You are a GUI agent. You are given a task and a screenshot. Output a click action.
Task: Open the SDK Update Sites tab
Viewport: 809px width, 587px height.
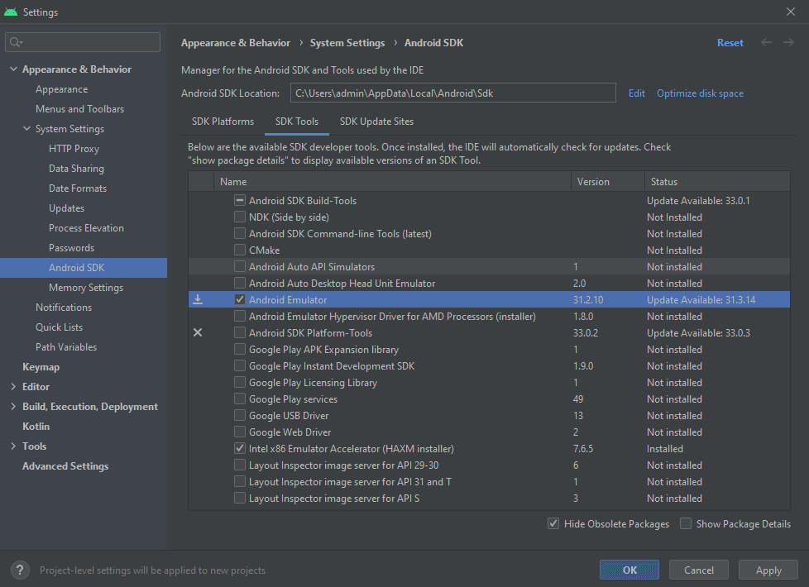pos(376,121)
